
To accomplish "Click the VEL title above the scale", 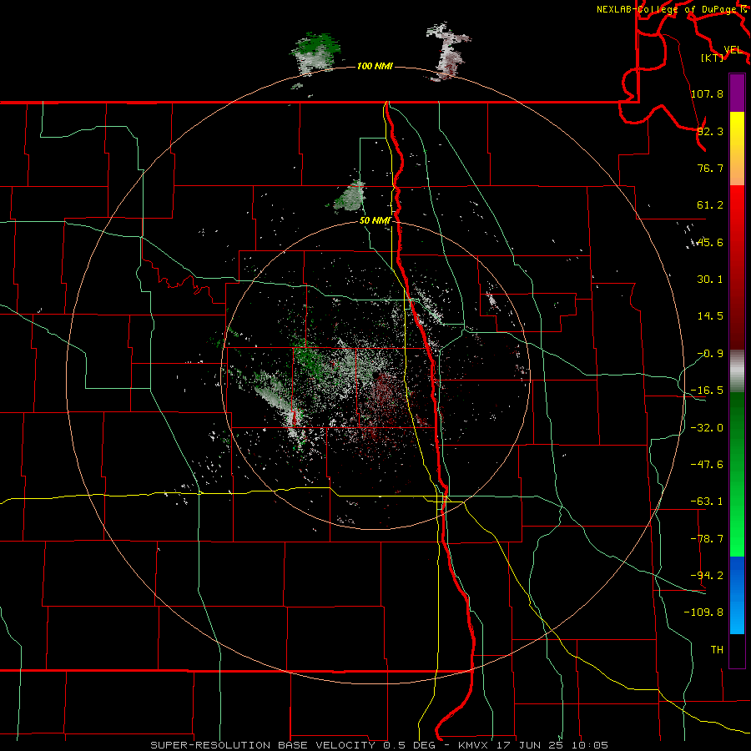I will 733,50.
